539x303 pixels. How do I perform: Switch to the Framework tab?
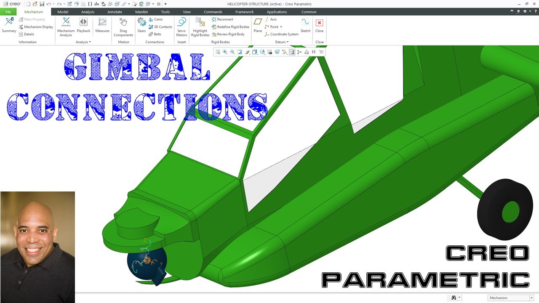(x=245, y=12)
